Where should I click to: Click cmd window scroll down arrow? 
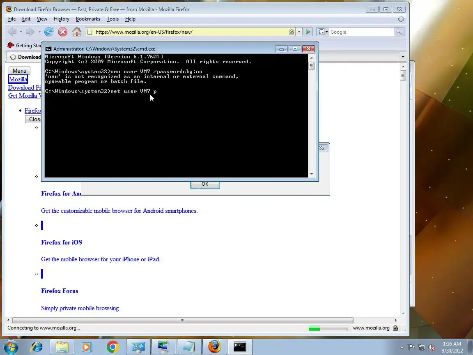(312, 174)
